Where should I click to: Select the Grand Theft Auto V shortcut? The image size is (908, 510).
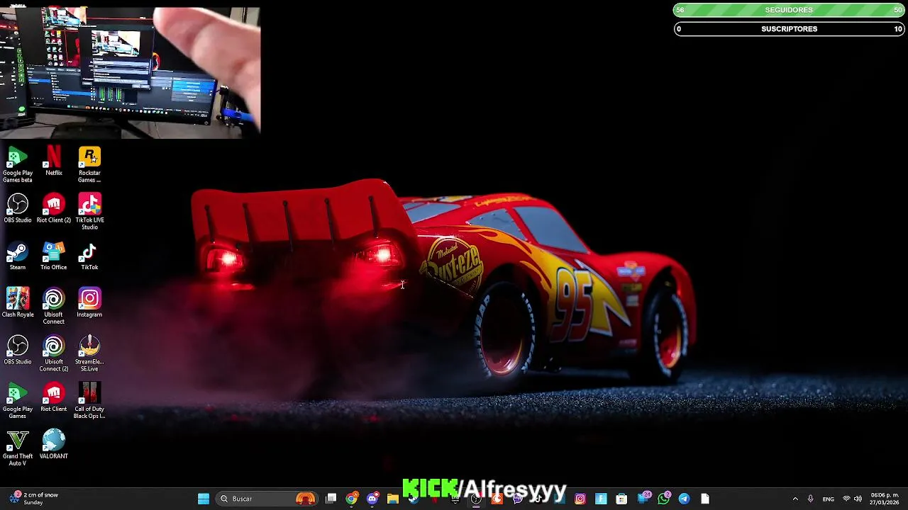tap(18, 448)
